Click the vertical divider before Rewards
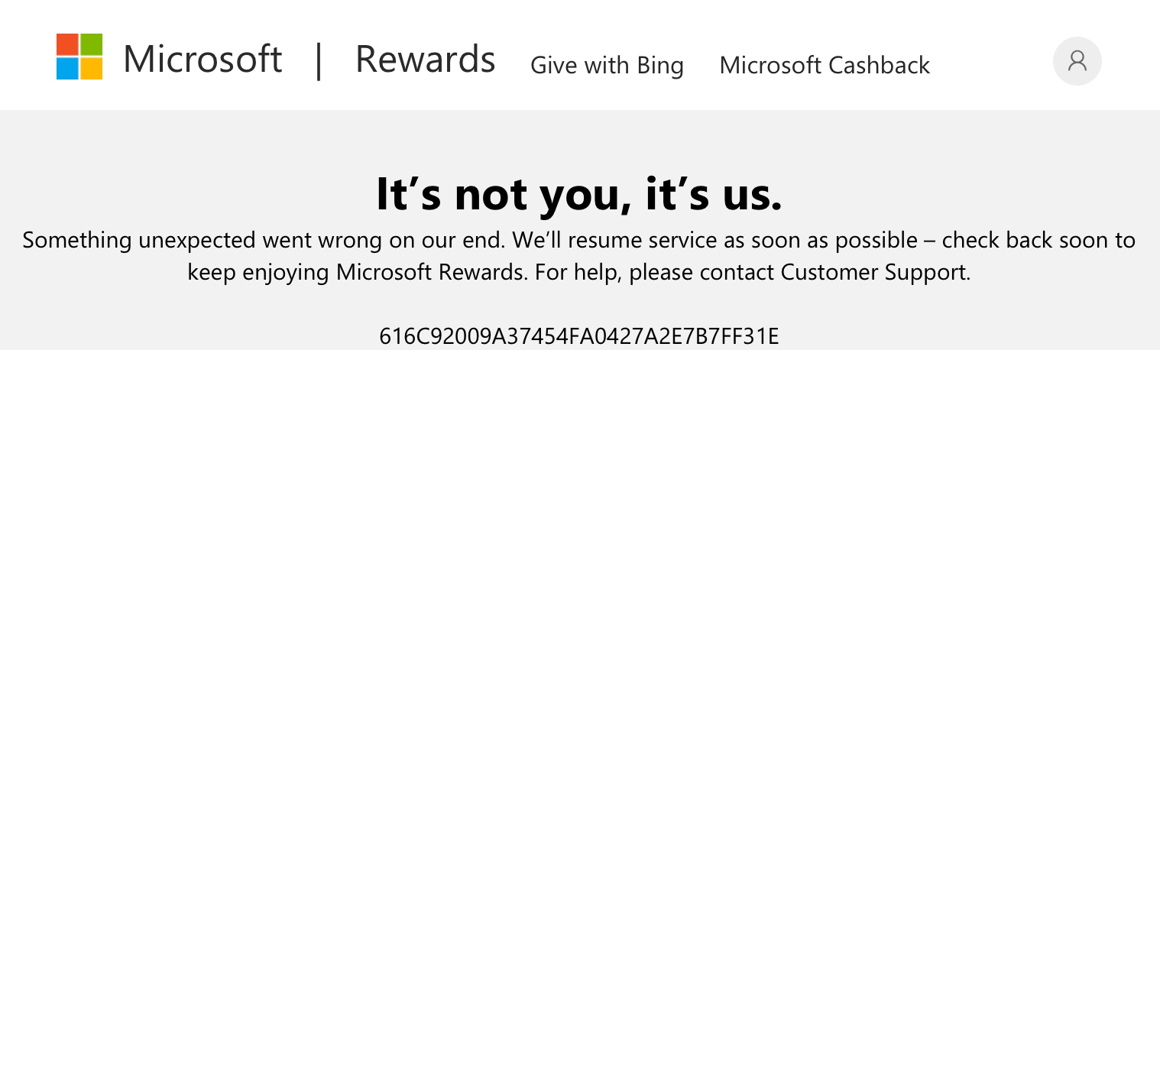Viewport: 1160px width, 1079px height. point(319,60)
